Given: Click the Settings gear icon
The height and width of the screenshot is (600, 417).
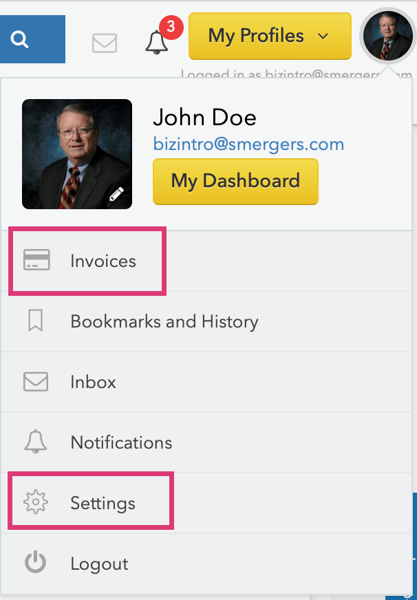Looking at the screenshot, I should (x=36, y=503).
